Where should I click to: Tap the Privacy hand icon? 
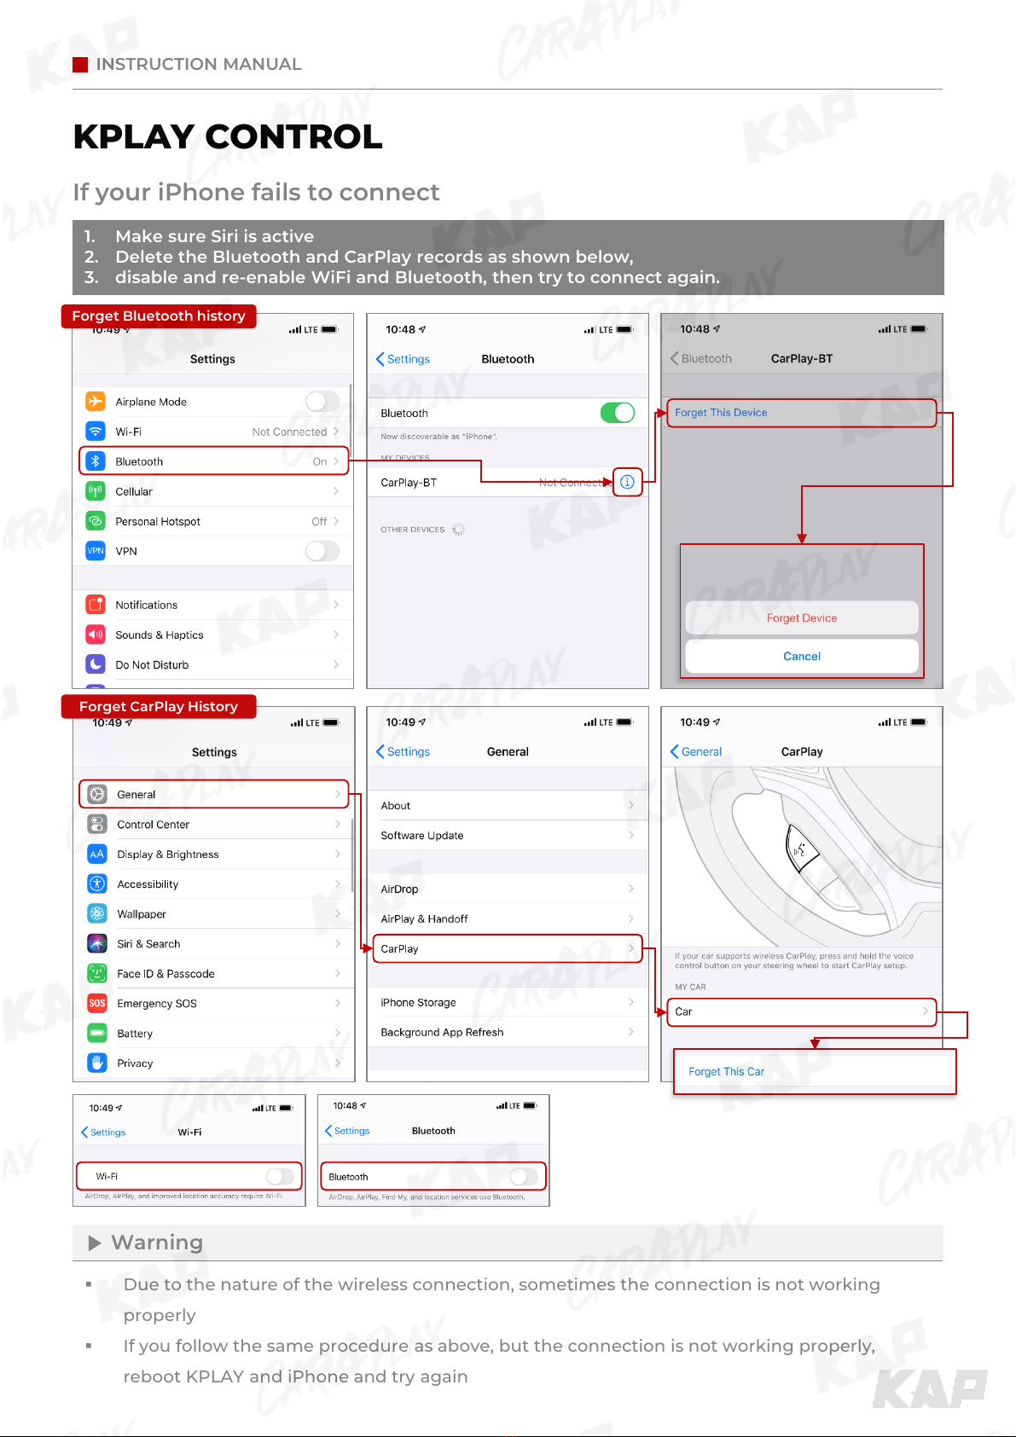tap(97, 1063)
